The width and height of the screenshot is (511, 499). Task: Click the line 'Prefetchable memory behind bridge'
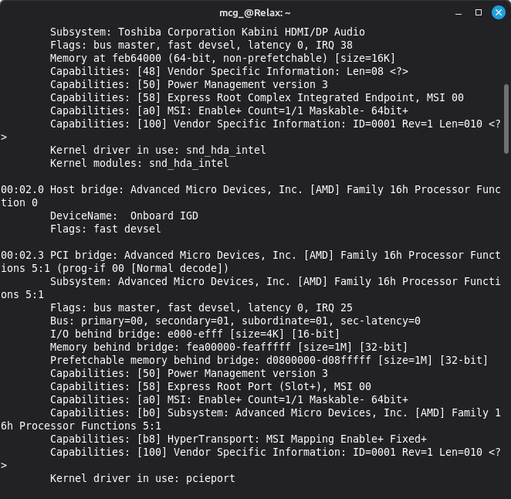(x=269, y=360)
